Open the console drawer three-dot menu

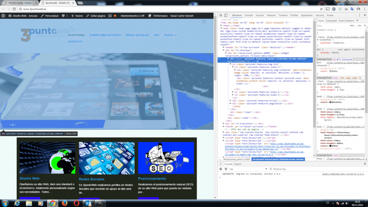tap(220, 164)
